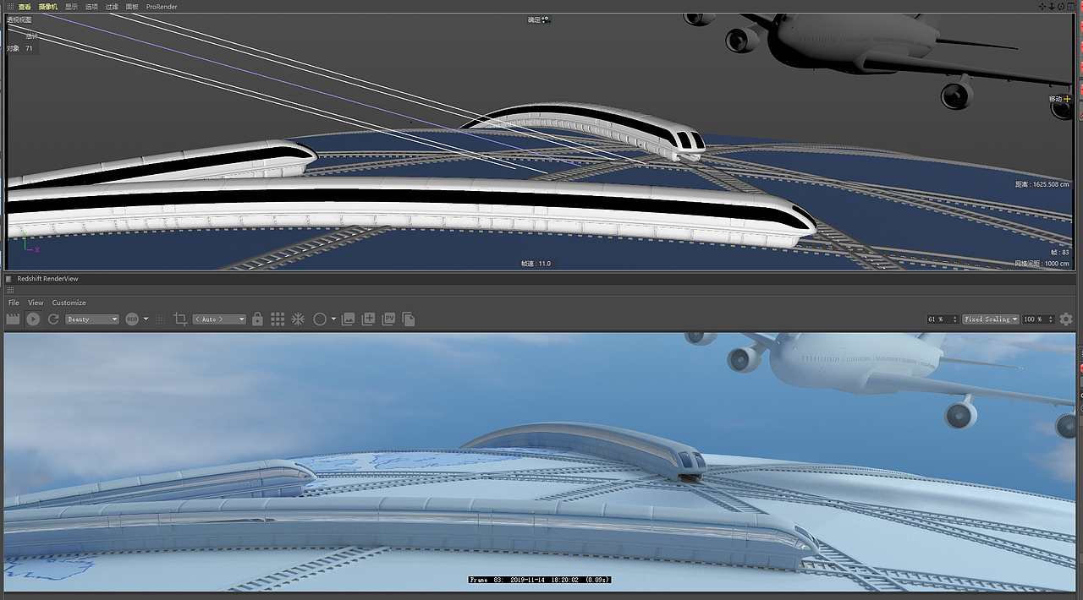Click the 100 % field stepper arrows
This screenshot has width=1083, height=600.
1051,319
